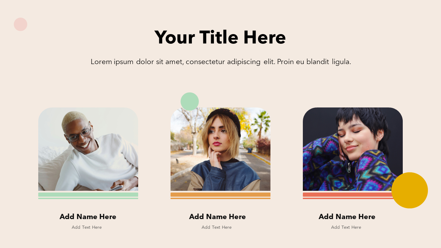Select the small pink circle in the corner

click(x=20, y=24)
